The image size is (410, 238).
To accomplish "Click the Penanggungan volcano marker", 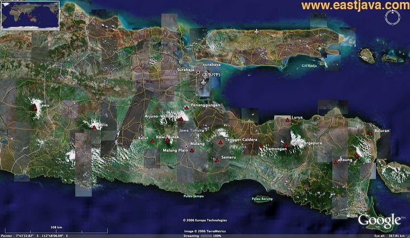I will coord(186,107).
